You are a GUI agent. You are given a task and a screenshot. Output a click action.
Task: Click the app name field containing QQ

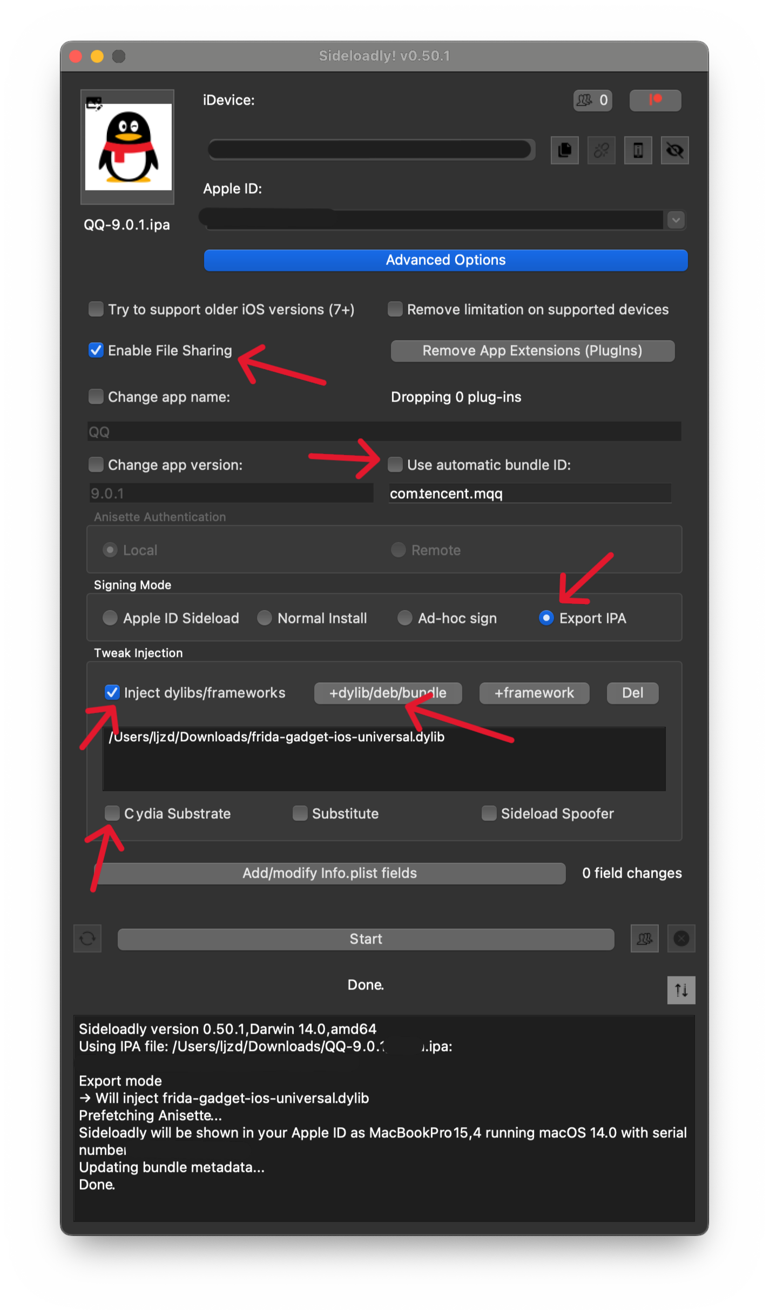384,432
